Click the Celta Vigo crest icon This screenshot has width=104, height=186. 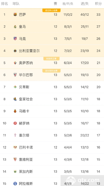(15, 135)
